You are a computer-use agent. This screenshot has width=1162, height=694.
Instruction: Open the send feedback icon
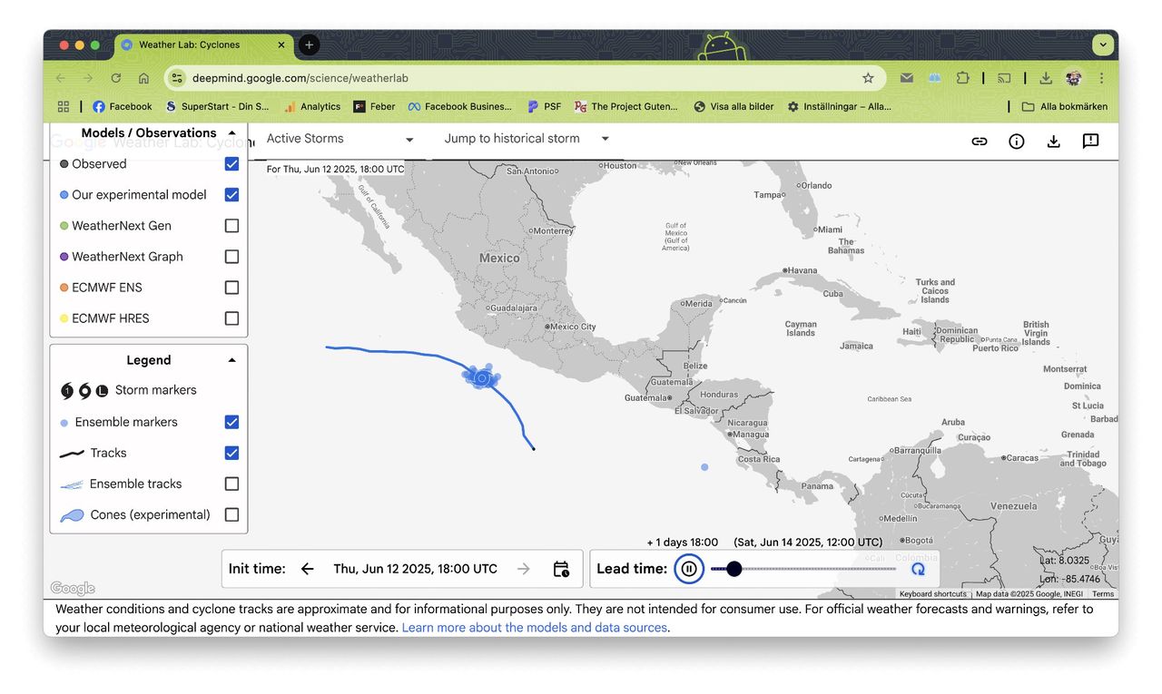tap(1090, 142)
